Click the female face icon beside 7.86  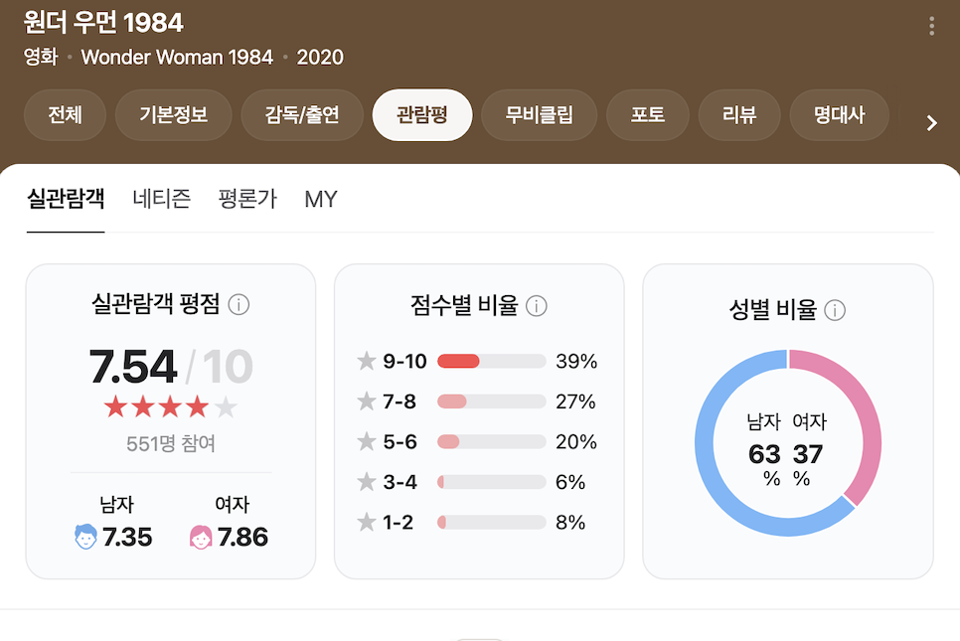(201, 537)
